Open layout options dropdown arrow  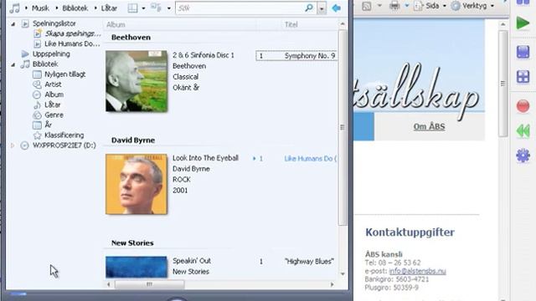143,8
